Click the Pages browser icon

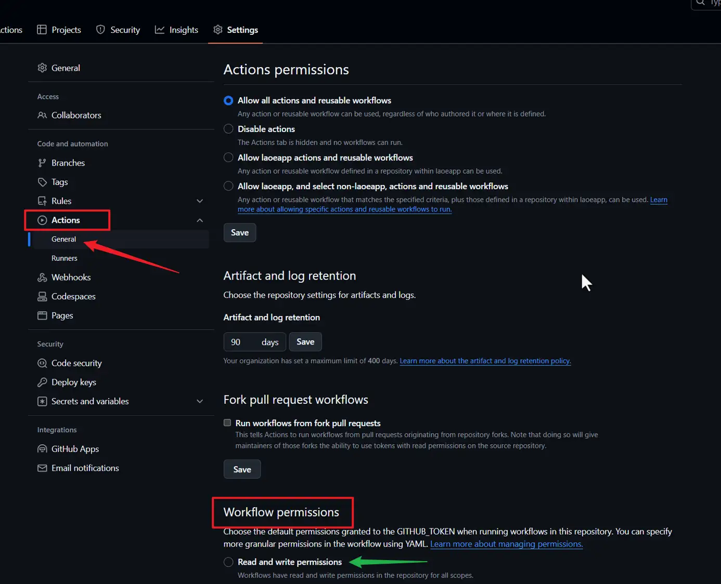pyautogui.click(x=42, y=316)
